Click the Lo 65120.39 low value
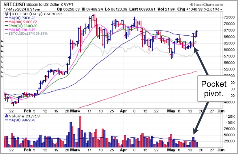This screenshot has width=238, height=154. (116, 9)
